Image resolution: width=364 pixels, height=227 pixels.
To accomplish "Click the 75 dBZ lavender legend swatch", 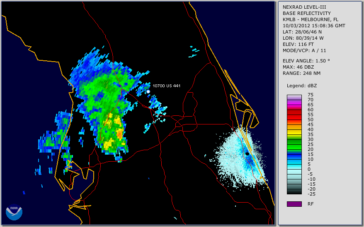I will tap(294, 97).
